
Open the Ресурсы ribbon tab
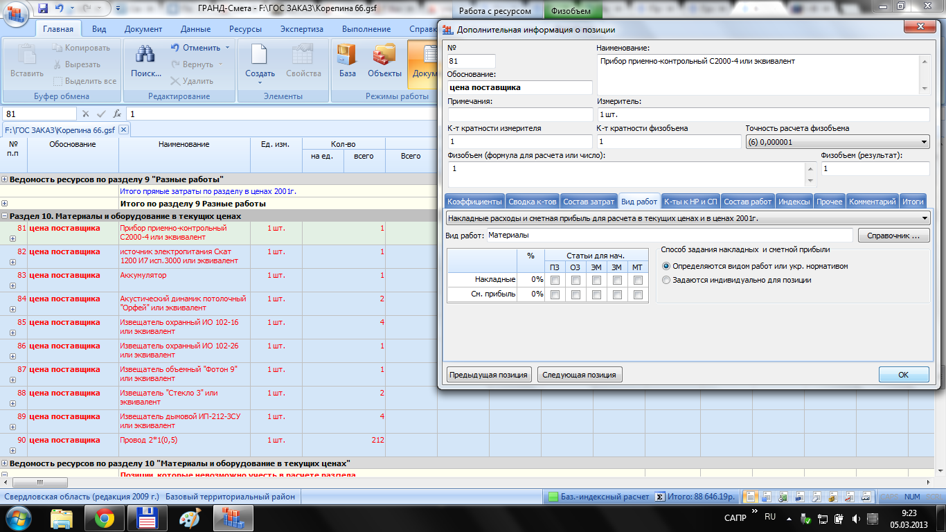click(x=245, y=29)
